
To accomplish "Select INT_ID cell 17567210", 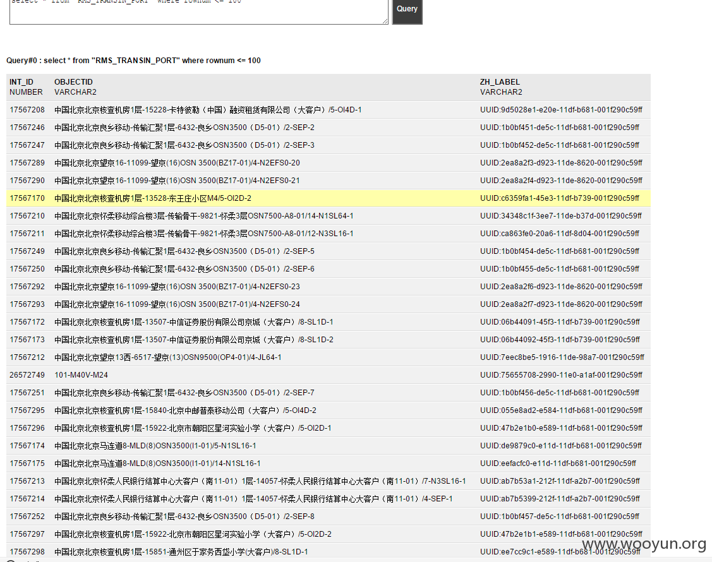I will (27, 216).
